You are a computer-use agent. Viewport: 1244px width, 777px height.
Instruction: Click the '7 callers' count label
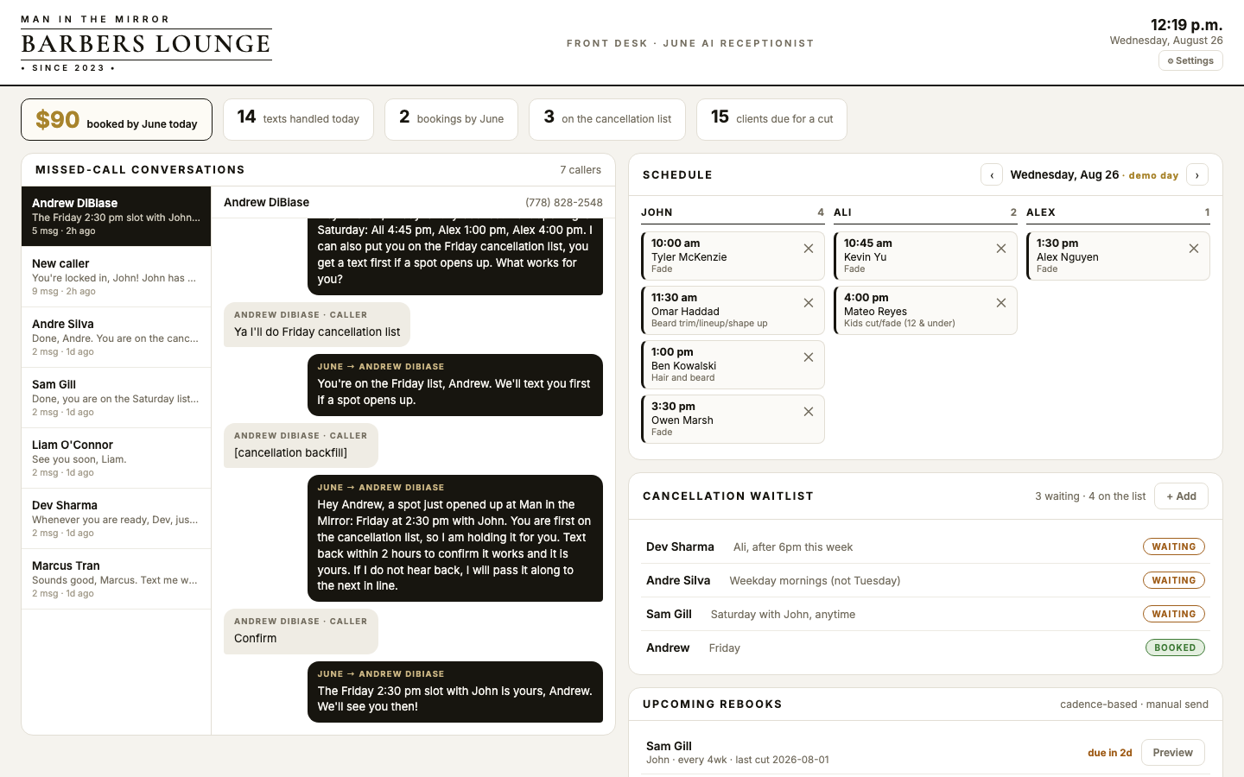point(581,170)
